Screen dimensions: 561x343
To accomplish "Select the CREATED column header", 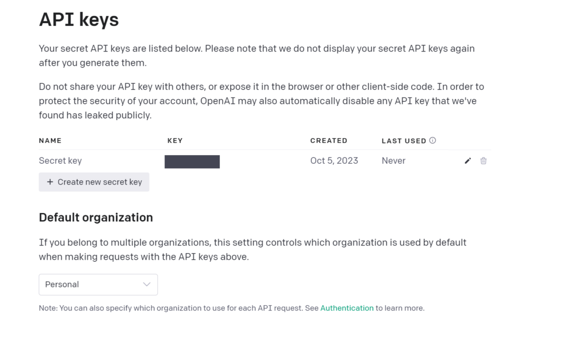I will pos(329,140).
